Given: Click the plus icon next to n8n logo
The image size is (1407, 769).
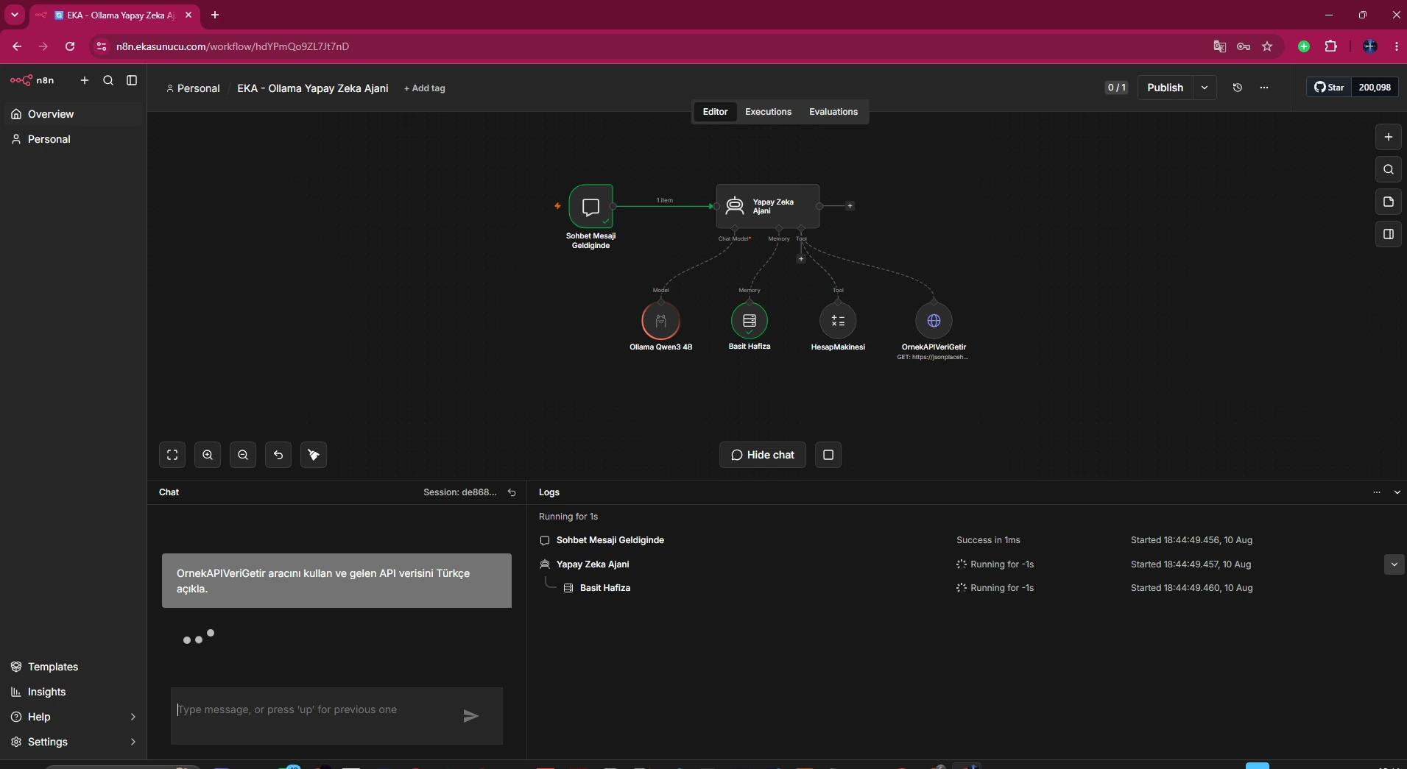Looking at the screenshot, I should pyautogui.click(x=85, y=80).
